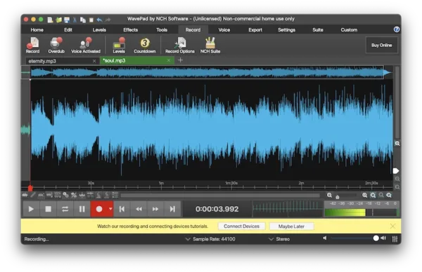Click the horizontal zoom out magnifier
The image size is (422, 272).
click(329, 196)
